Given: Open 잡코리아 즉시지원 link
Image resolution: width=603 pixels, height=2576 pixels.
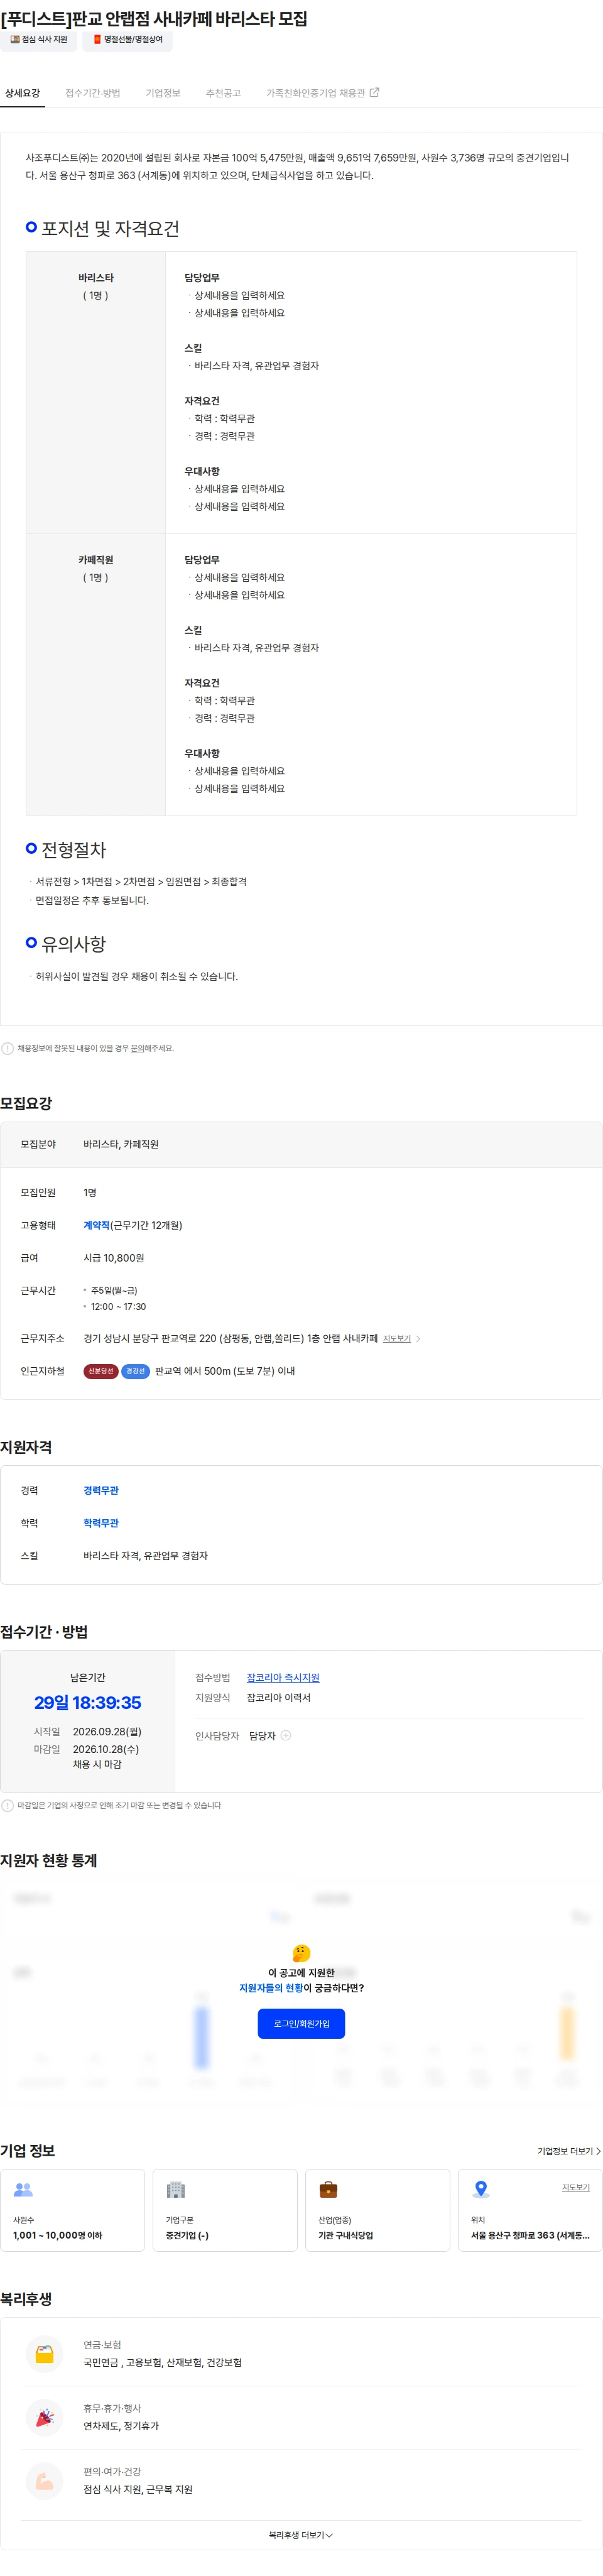Looking at the screenshot, I should 283,1678.
